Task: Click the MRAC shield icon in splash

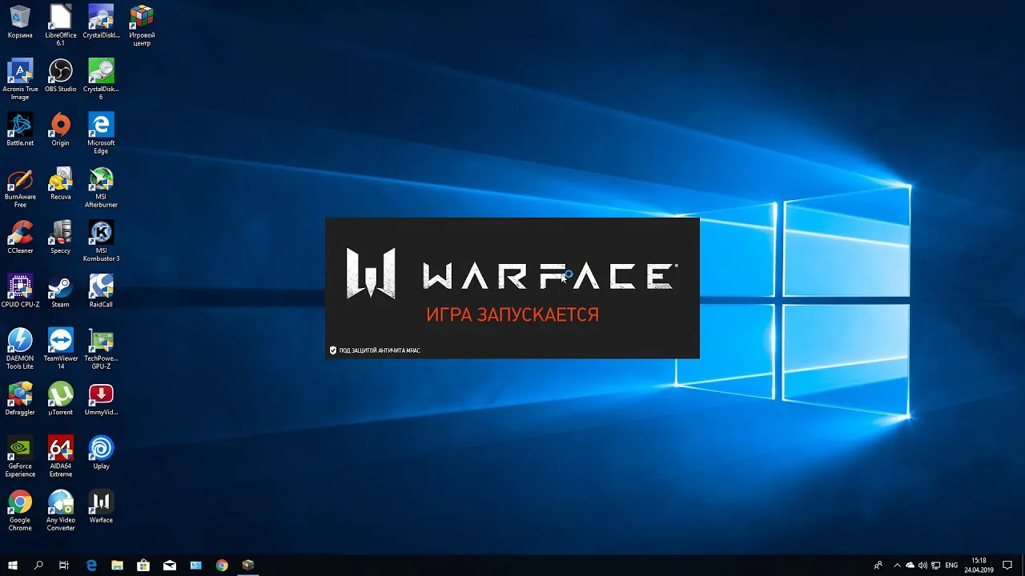Action: pos(333,350)
